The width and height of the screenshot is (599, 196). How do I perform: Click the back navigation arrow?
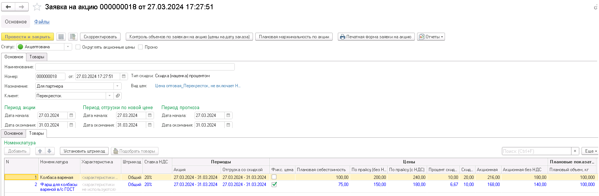click(8, 7)
